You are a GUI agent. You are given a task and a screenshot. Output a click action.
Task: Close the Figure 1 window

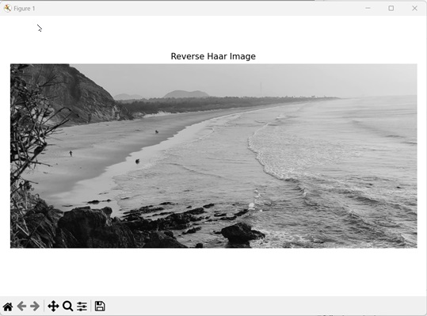tap(415, 8)
